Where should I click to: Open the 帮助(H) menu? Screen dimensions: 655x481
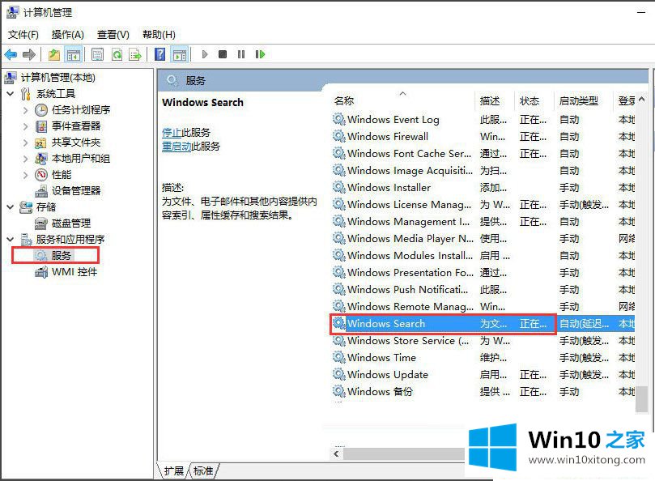coord(159,35)
